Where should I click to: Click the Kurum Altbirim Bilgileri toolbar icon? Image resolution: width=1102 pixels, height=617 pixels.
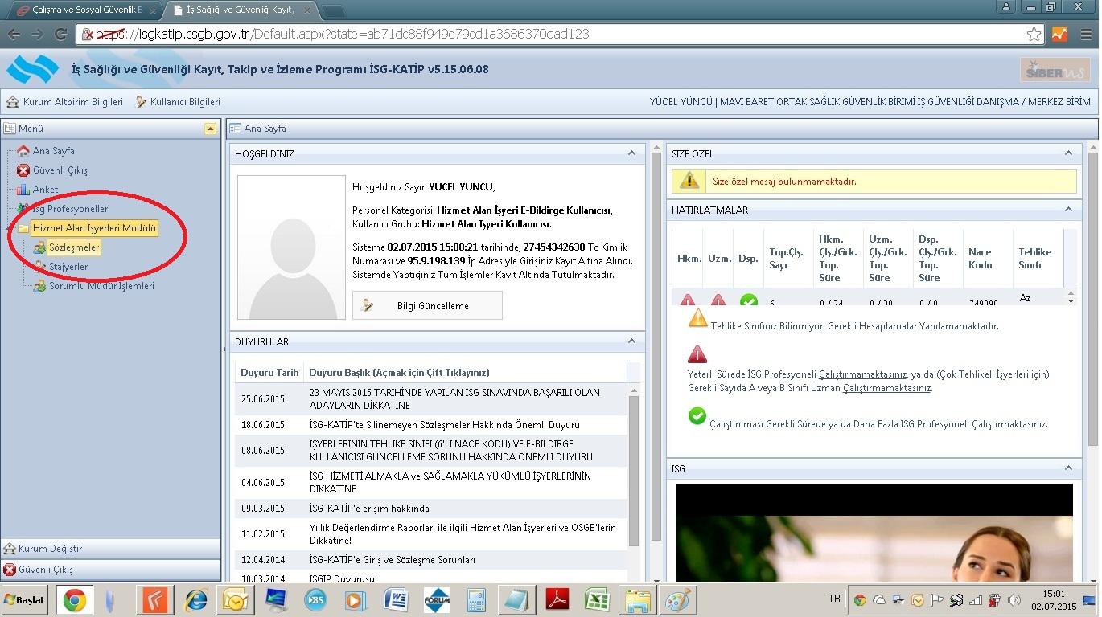[x=13, y=102]
